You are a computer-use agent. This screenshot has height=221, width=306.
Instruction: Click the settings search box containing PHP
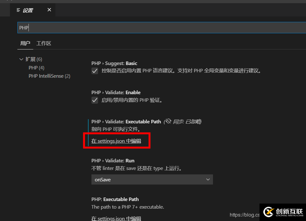click(x=162, y=28)
